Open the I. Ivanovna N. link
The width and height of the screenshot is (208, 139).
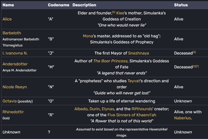15,53
